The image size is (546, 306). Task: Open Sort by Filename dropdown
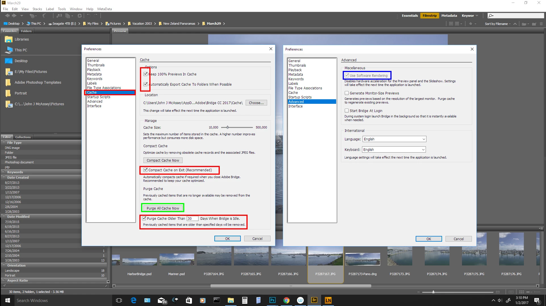pyautogui.click(x=497, y=24)
